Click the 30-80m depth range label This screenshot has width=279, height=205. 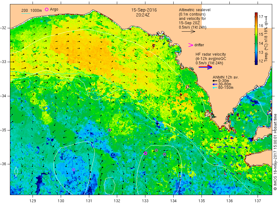coord(225,84)
